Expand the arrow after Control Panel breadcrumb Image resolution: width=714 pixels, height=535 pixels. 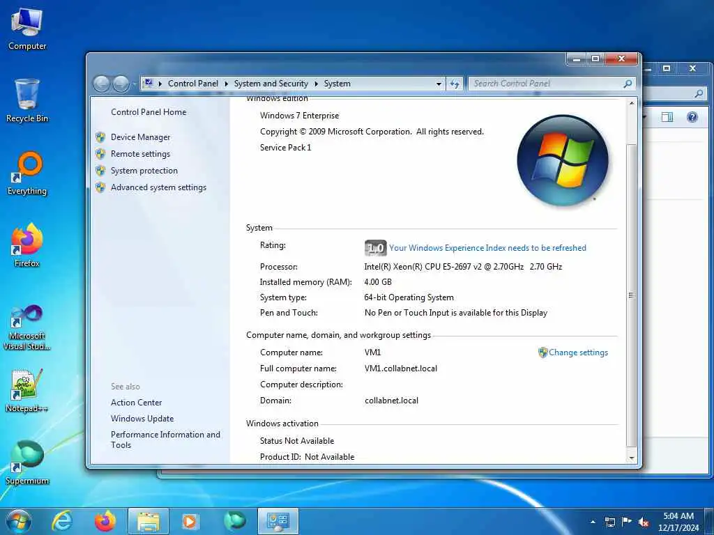click(x=226, y=84)
